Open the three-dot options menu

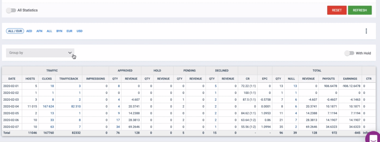coord(366,31)
